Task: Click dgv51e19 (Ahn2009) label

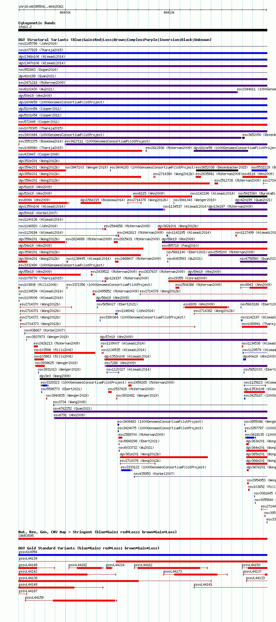Action: click(x=35, y=187)
